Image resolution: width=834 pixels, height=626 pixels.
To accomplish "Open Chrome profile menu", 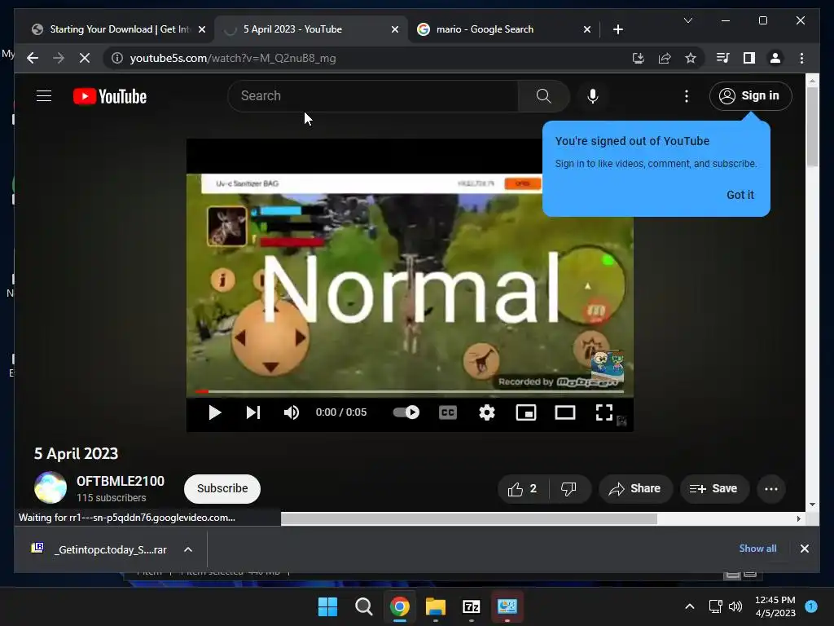I will pos(775,58).
